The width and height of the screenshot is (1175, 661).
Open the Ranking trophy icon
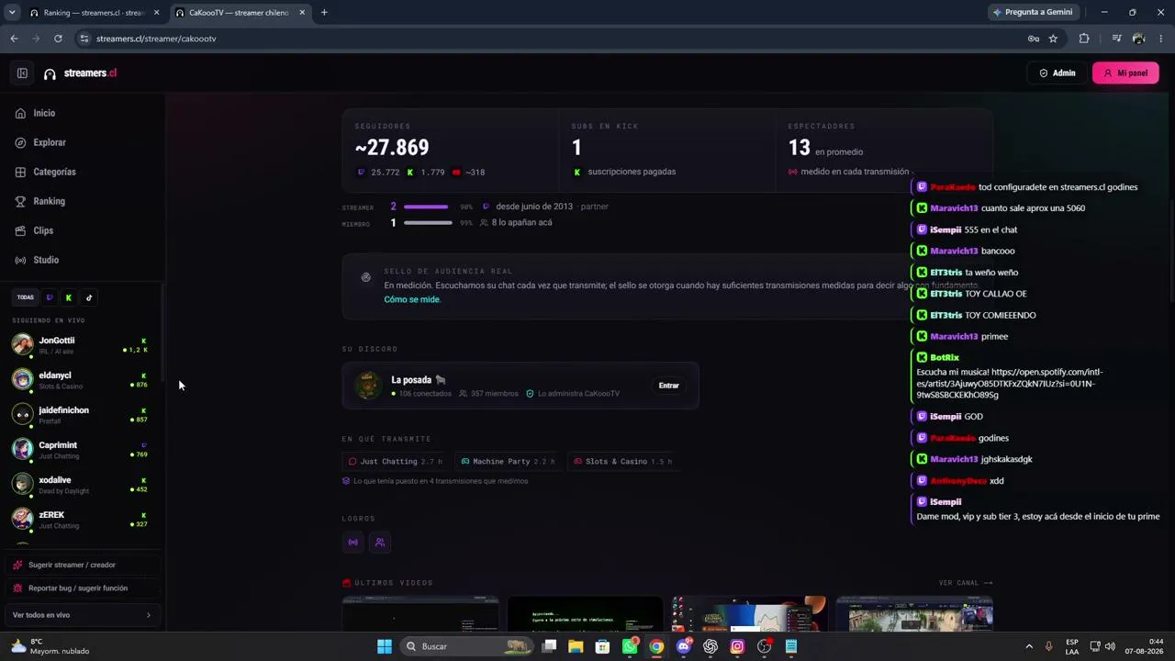(20, 201)
